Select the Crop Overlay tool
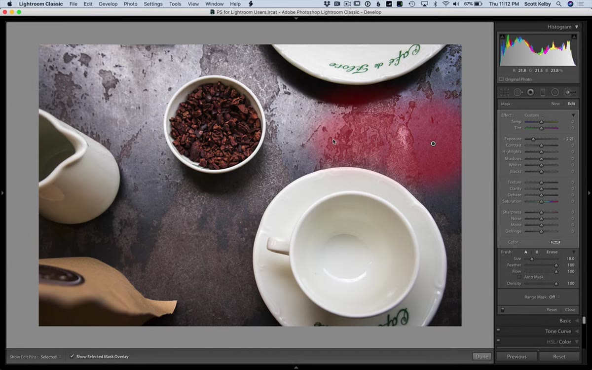Viewport: 592px width, 370px height. [505, 92]
